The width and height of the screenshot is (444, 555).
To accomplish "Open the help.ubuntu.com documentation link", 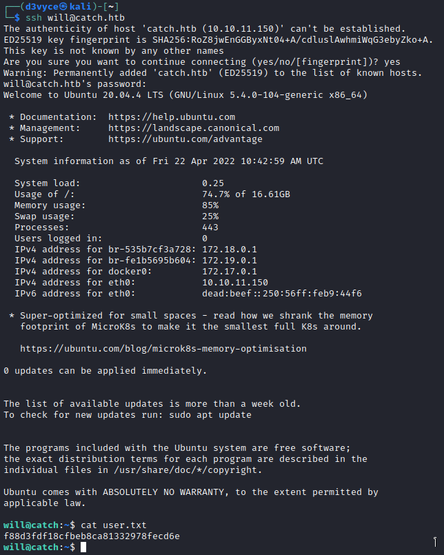I will point(172,117).
